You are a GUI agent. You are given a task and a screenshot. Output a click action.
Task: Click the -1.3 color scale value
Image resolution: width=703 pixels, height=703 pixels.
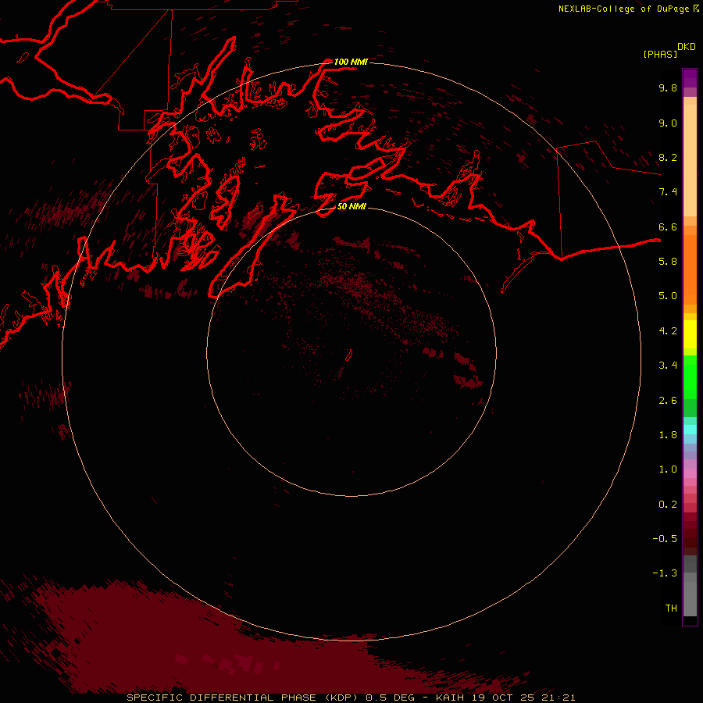click(665, 573)
